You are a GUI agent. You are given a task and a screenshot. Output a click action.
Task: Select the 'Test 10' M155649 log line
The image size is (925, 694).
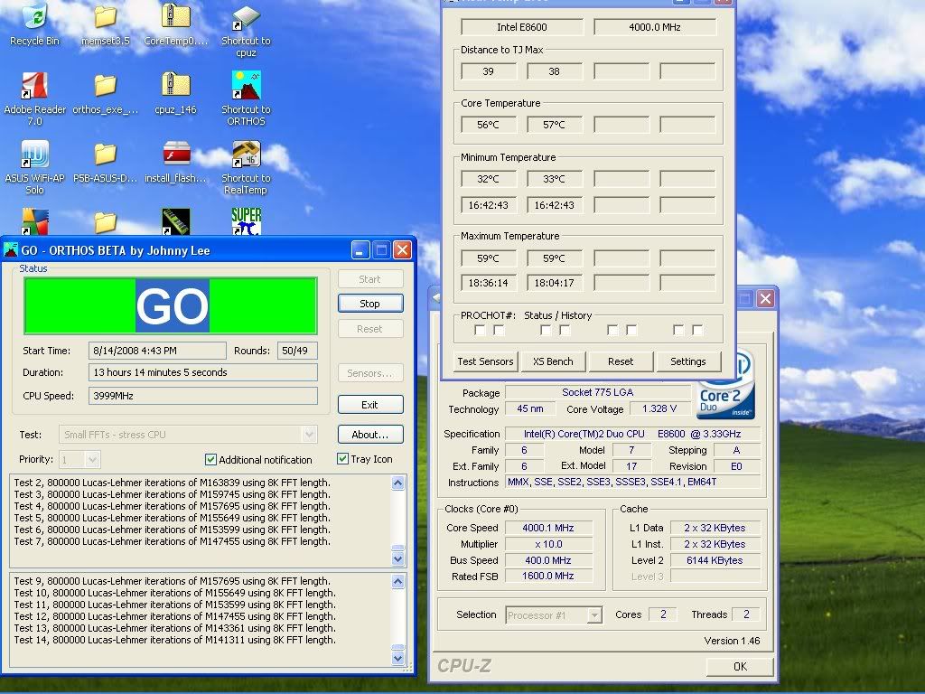[x=174, y=593]
